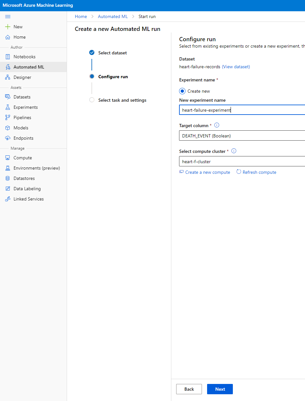
Task: Click the Datasets icon in Assets
Action: pyautogui.click(x=8, y=97)
